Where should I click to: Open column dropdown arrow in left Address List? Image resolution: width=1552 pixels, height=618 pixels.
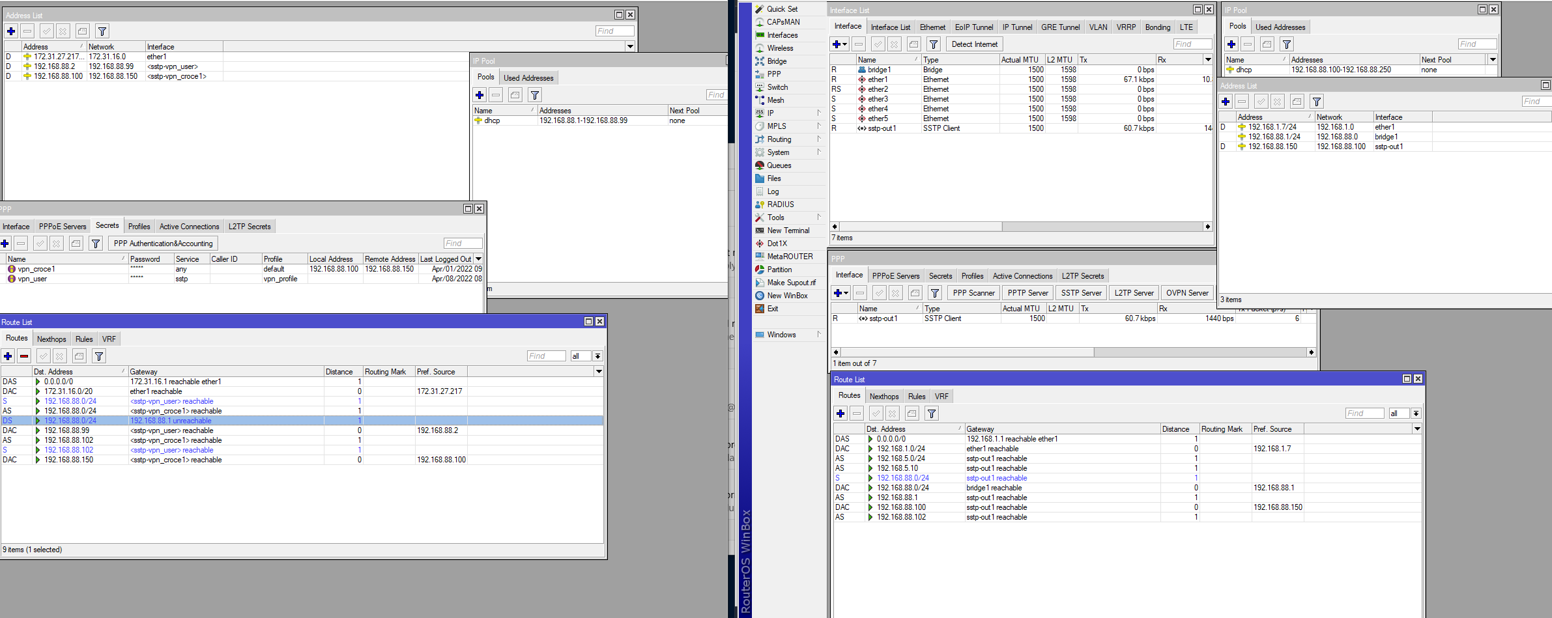coord(630,46)
